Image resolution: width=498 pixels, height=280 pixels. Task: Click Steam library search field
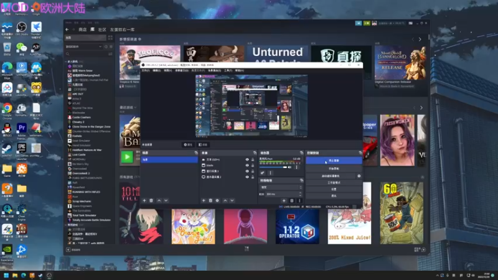pos(87,54)
